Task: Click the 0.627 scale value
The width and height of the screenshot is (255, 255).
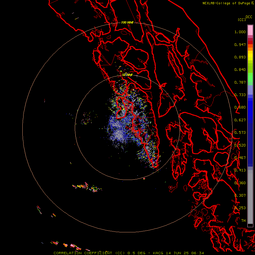Action: point(240,120)
